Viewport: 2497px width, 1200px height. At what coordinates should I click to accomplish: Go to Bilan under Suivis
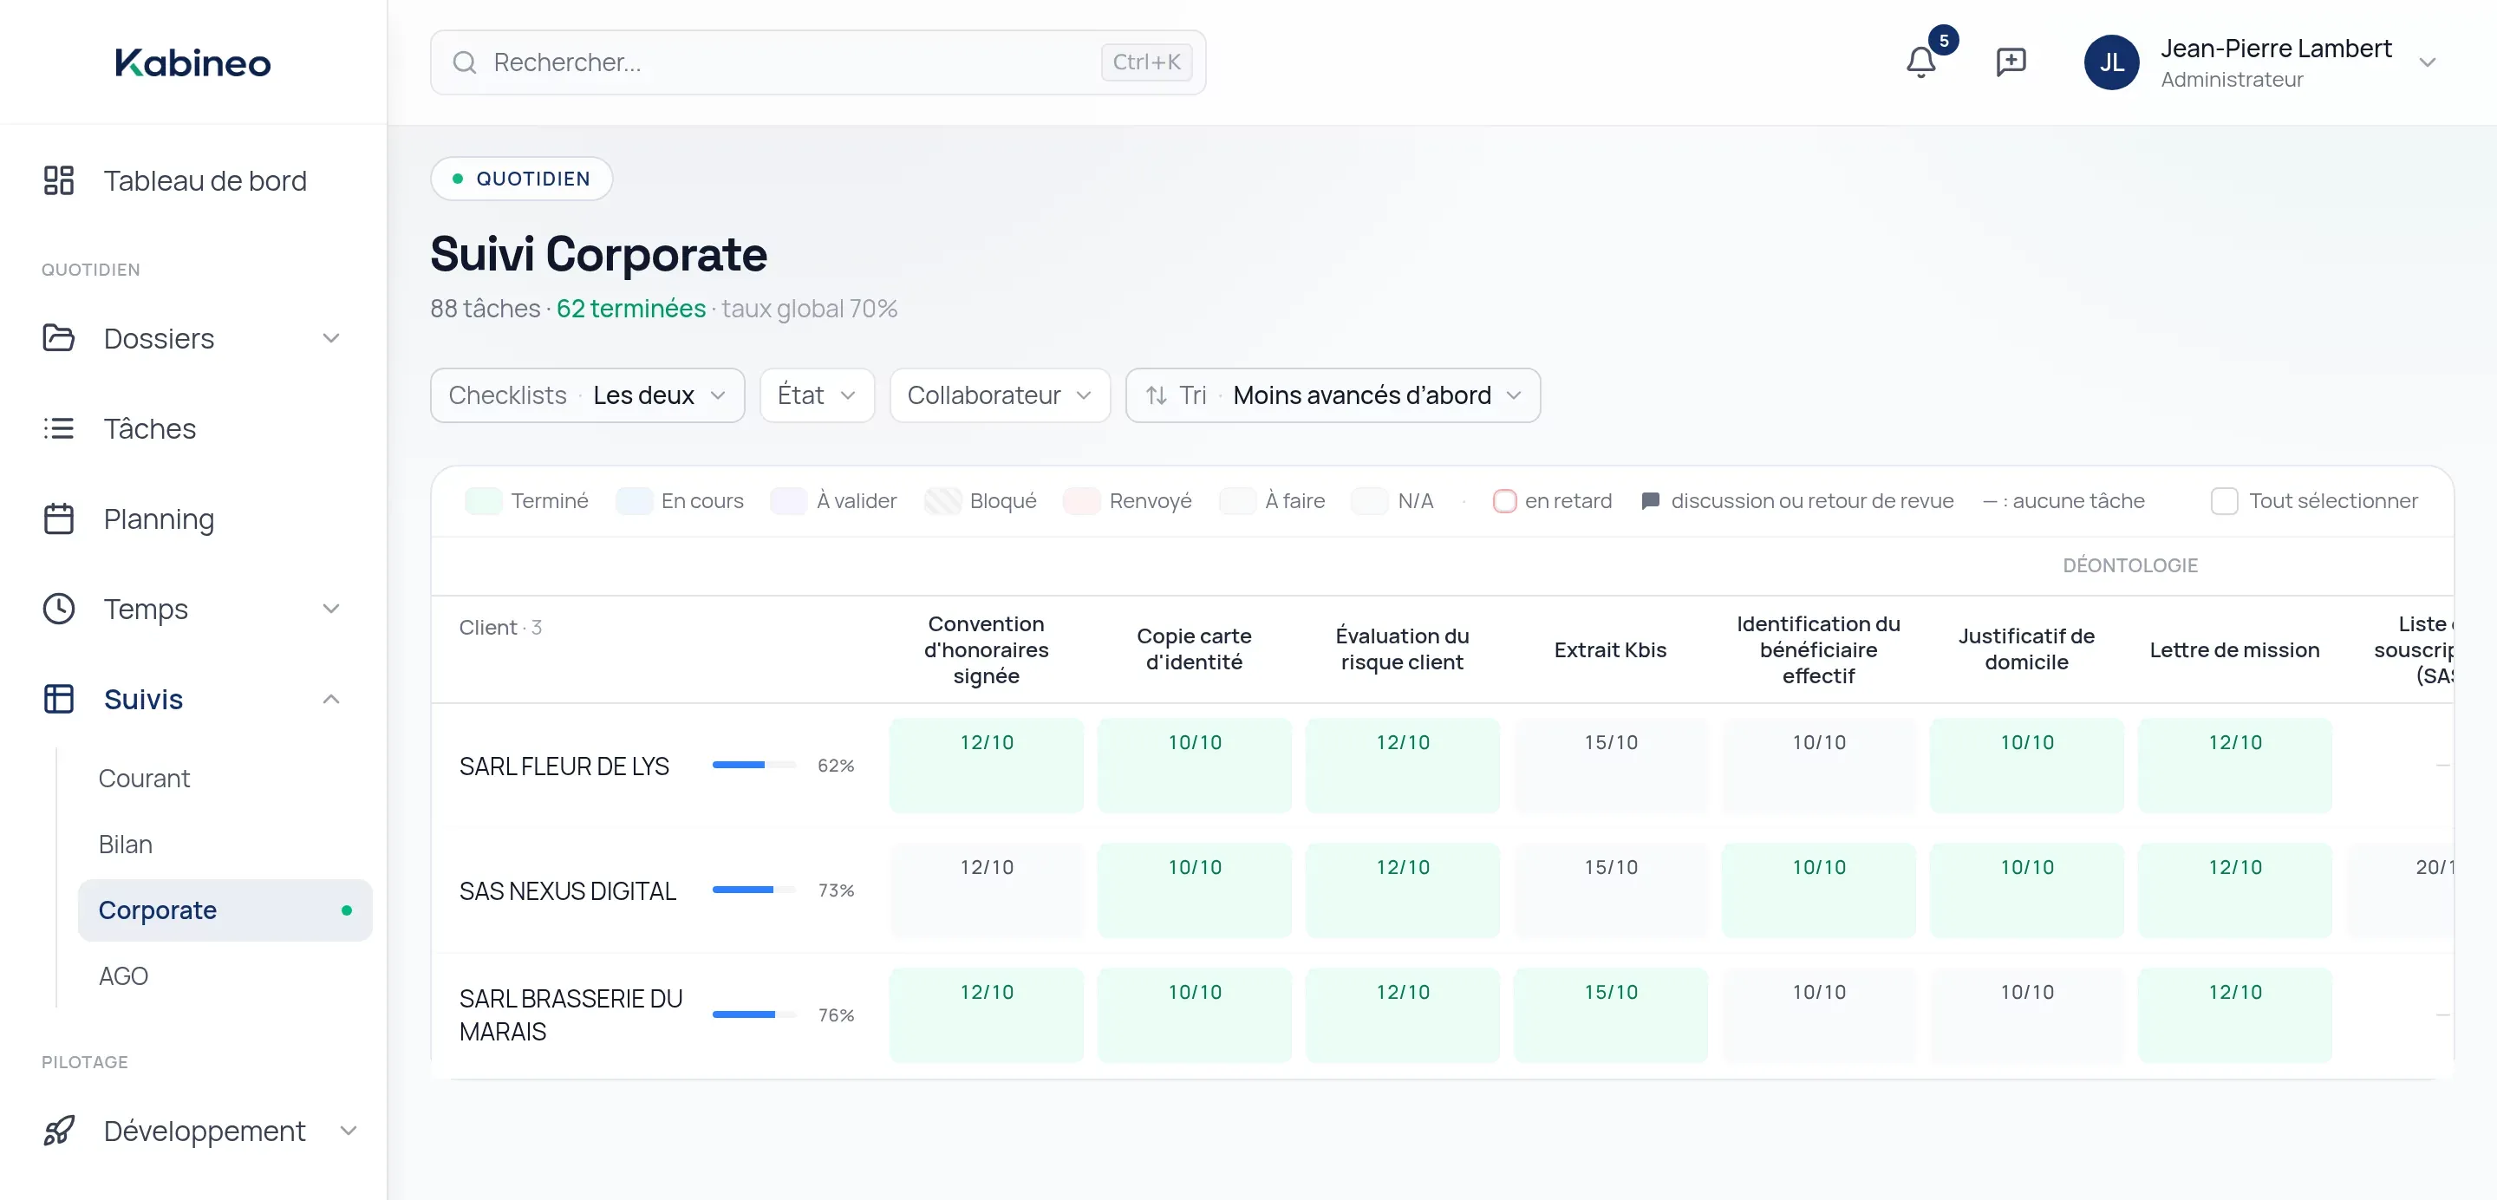pyautogui.click(x=125, y=845)
